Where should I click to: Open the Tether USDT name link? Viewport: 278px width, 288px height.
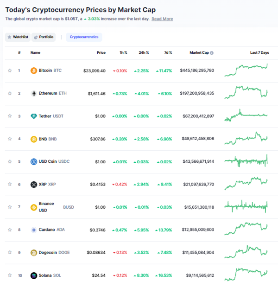[51, 116]
